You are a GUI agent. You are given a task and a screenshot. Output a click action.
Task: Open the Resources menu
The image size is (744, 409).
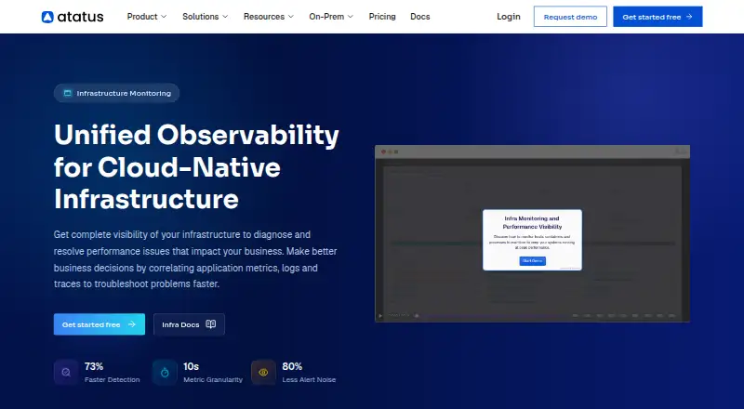[269, 17]
